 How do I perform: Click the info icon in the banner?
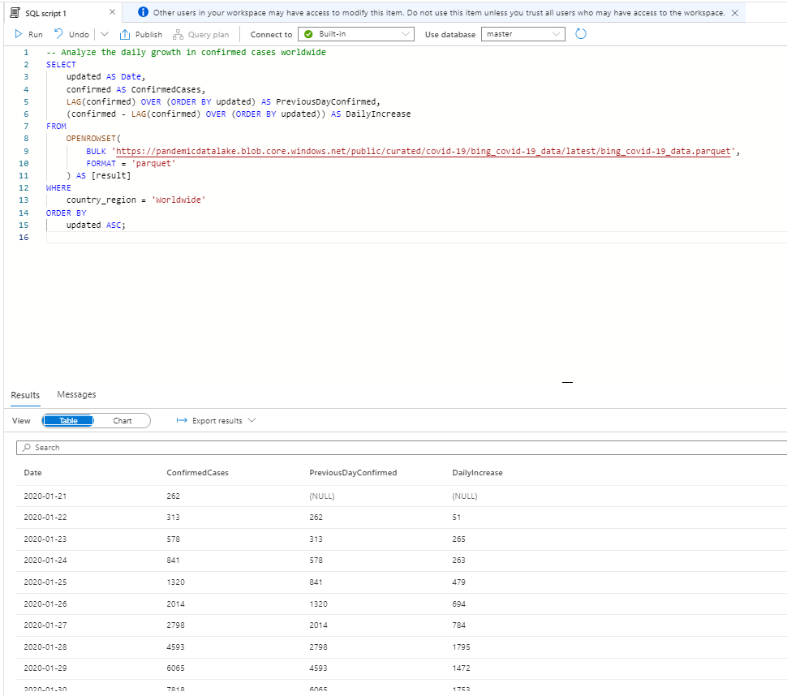143,12
